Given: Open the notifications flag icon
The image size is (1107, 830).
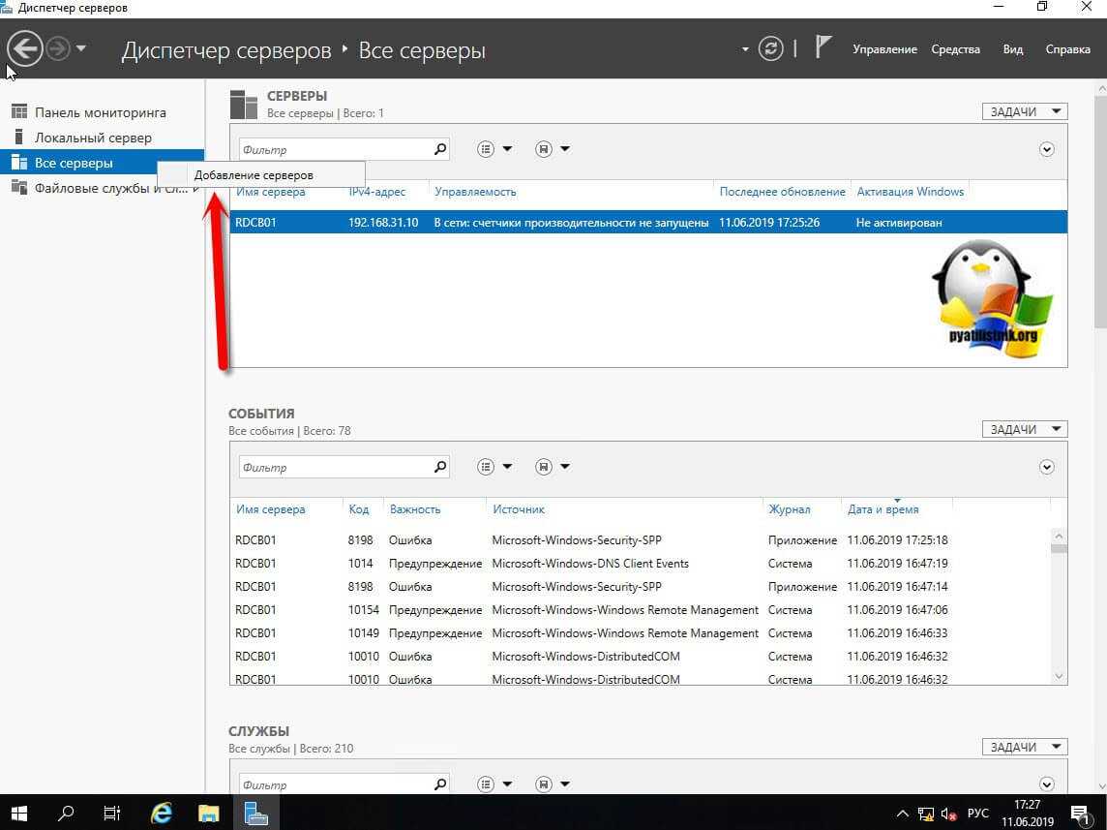Looking at the screenshot, I should pos(823,47).
